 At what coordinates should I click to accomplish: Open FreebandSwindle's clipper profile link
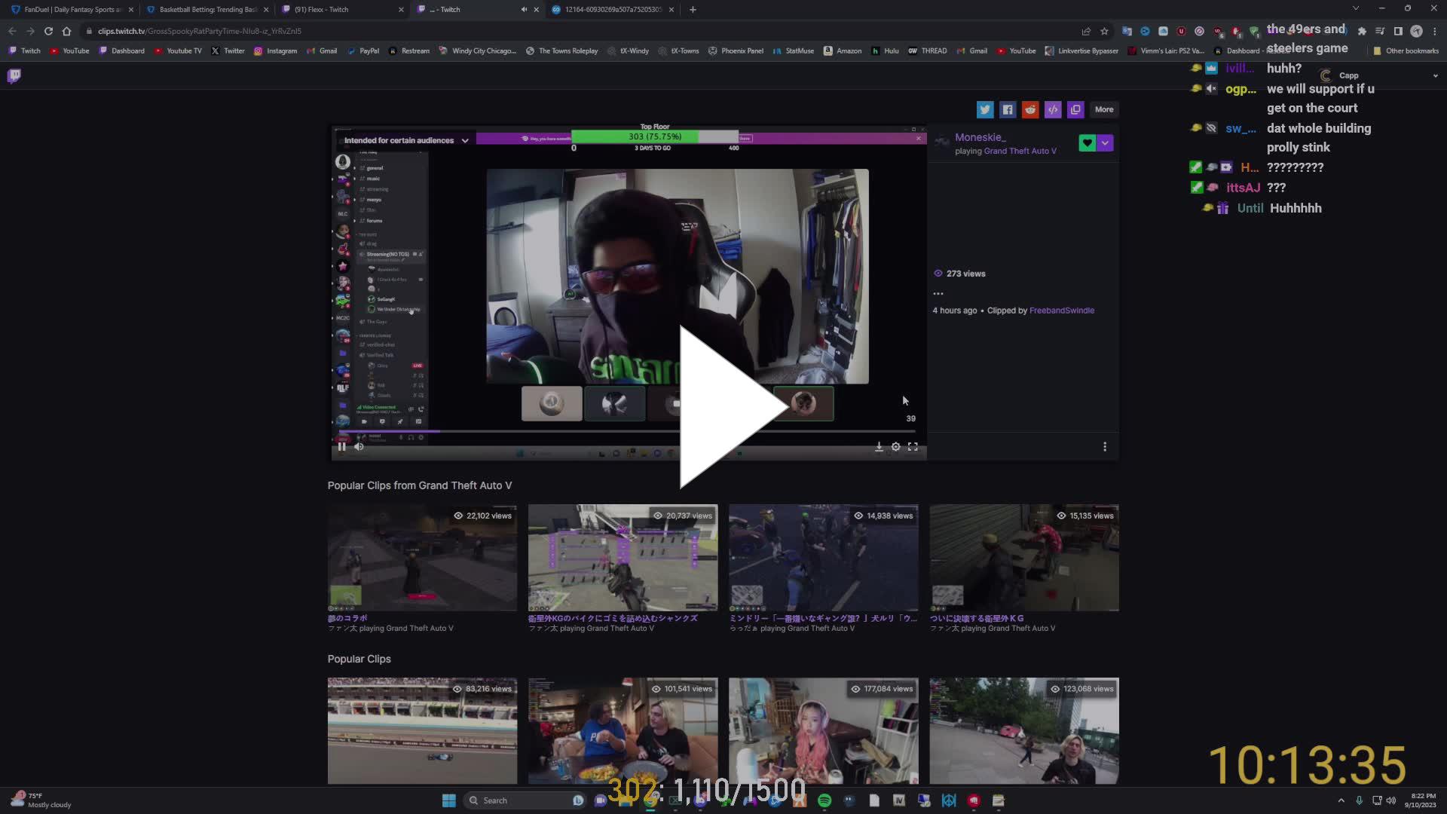1062,310
